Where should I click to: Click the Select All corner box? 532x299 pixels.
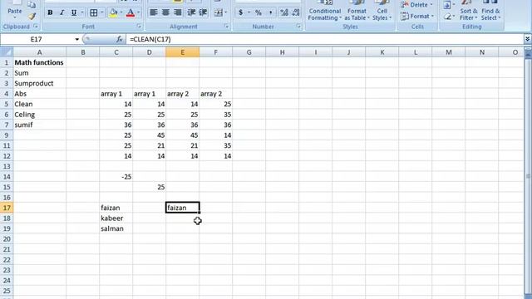7,52
